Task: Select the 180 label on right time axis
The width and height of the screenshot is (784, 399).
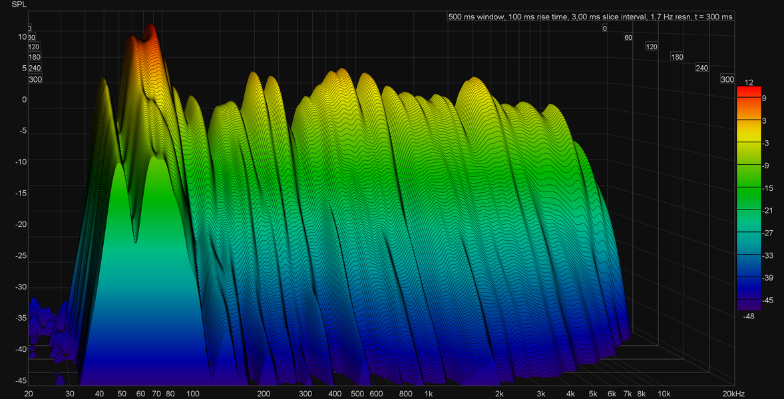Action: [x=676, y=57]
